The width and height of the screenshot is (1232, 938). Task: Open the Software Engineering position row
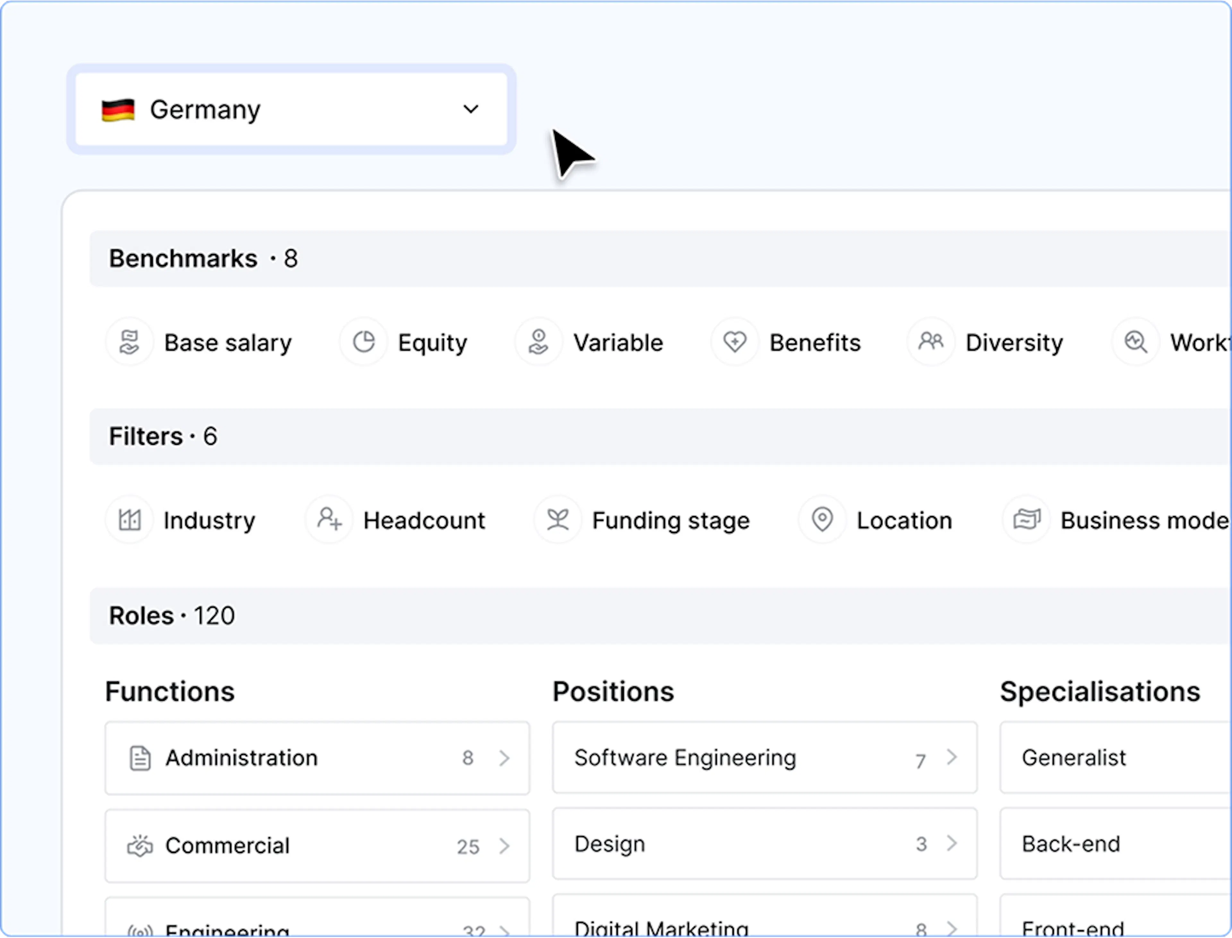pyautogui.click(x=765, y=757)
